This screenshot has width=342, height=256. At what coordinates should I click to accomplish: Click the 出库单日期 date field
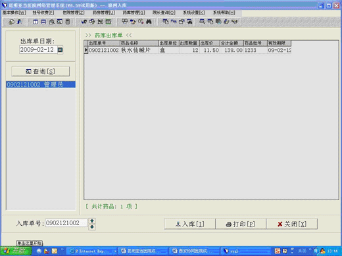click(x=38, y=50)
